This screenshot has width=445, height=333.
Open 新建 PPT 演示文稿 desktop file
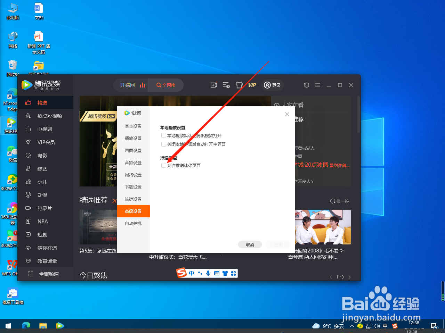pos(39,43)
